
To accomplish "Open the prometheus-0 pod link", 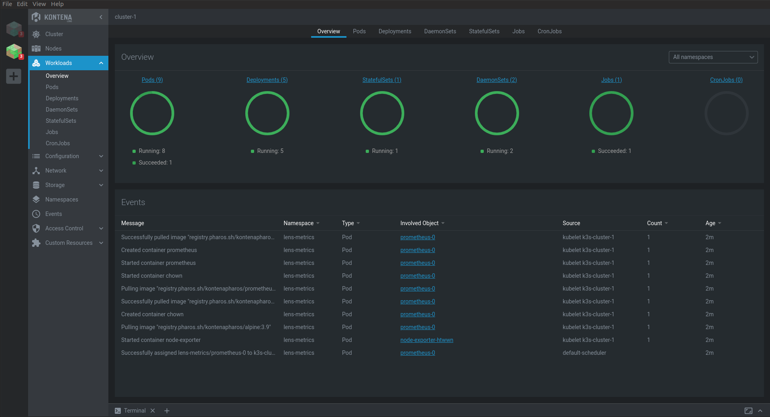I will click(x=417, y=237).
